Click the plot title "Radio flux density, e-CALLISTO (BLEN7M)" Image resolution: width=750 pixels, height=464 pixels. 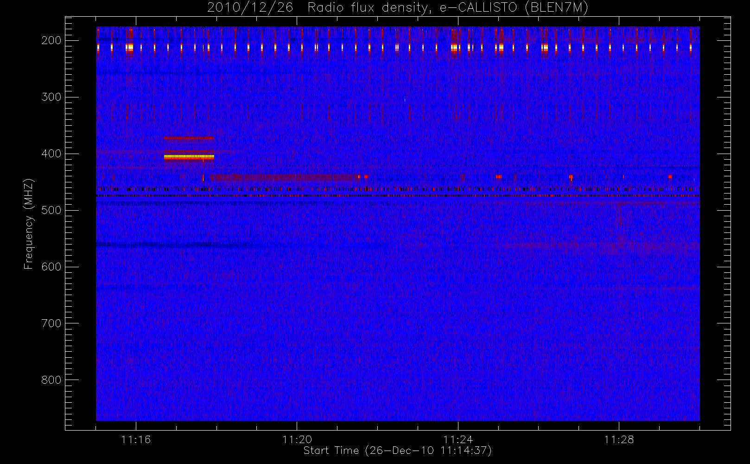[x=448, y=8]
